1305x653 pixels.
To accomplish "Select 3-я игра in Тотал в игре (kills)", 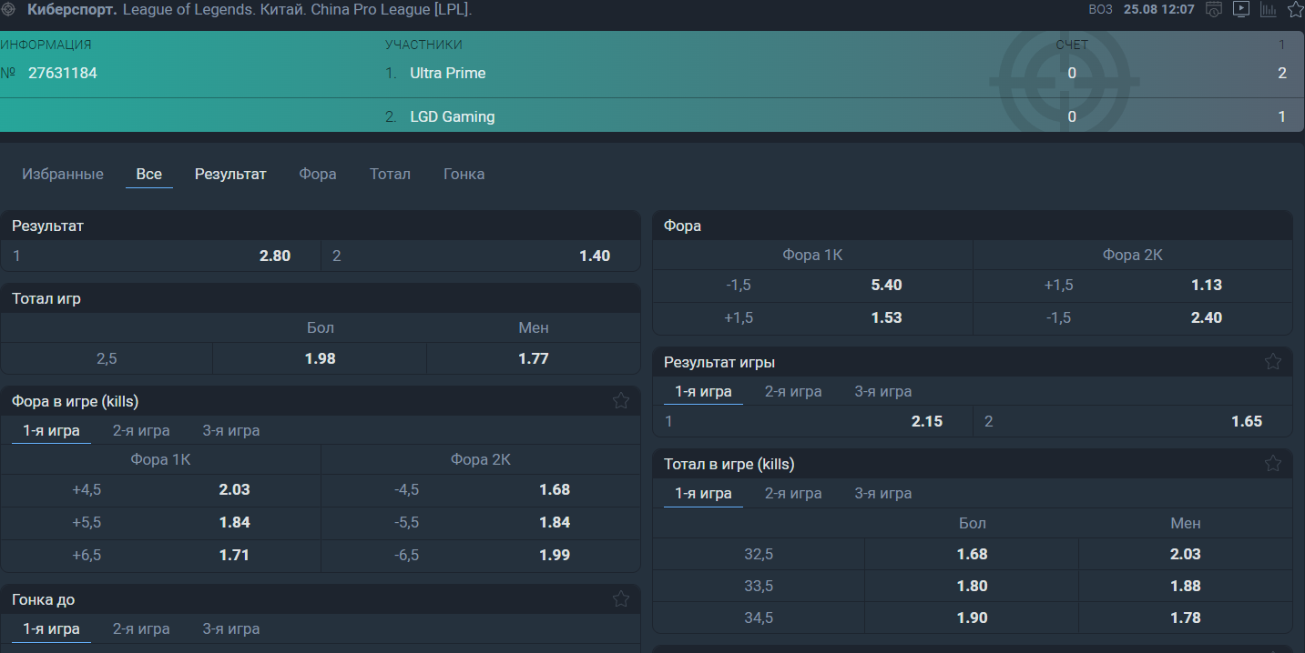I will tap(882, 493).
